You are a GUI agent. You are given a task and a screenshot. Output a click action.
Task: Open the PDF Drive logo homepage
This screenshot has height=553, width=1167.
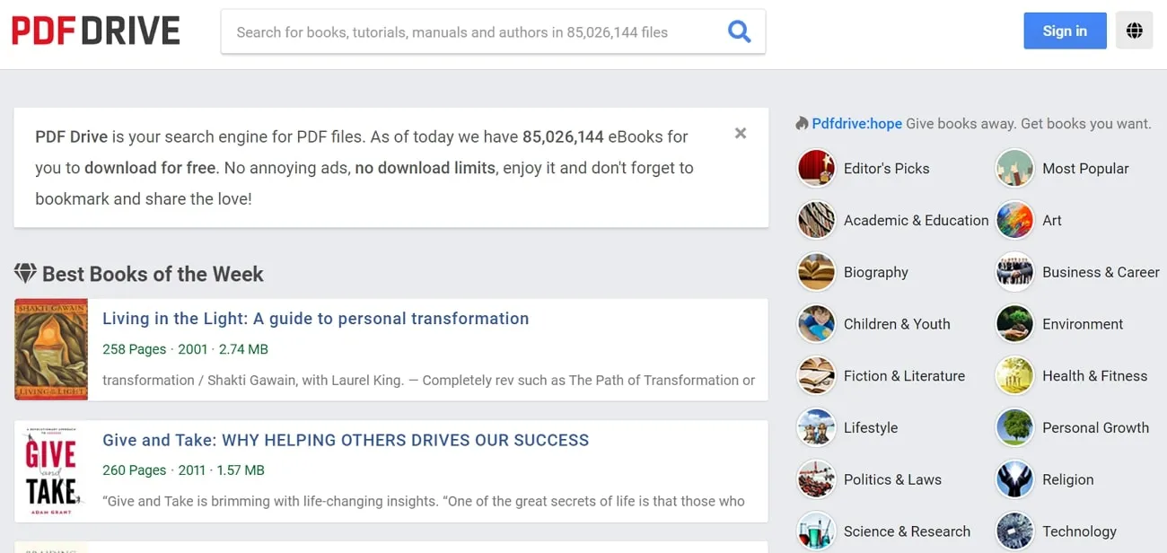(96, 31)
